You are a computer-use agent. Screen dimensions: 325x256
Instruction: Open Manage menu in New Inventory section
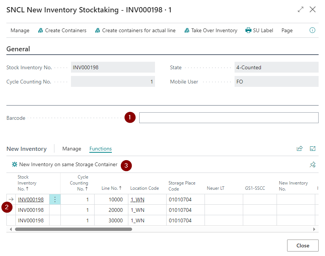click(72, 149)
